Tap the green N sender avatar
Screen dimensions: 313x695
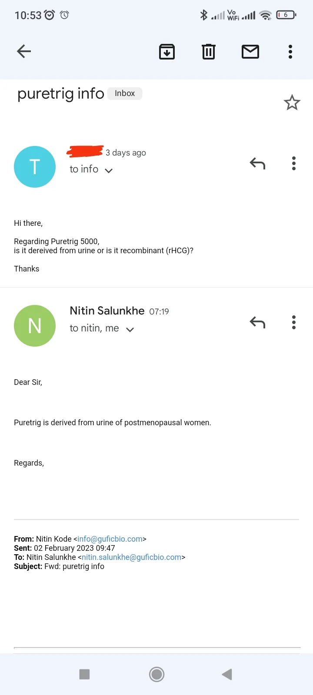[x=35, y=326]
